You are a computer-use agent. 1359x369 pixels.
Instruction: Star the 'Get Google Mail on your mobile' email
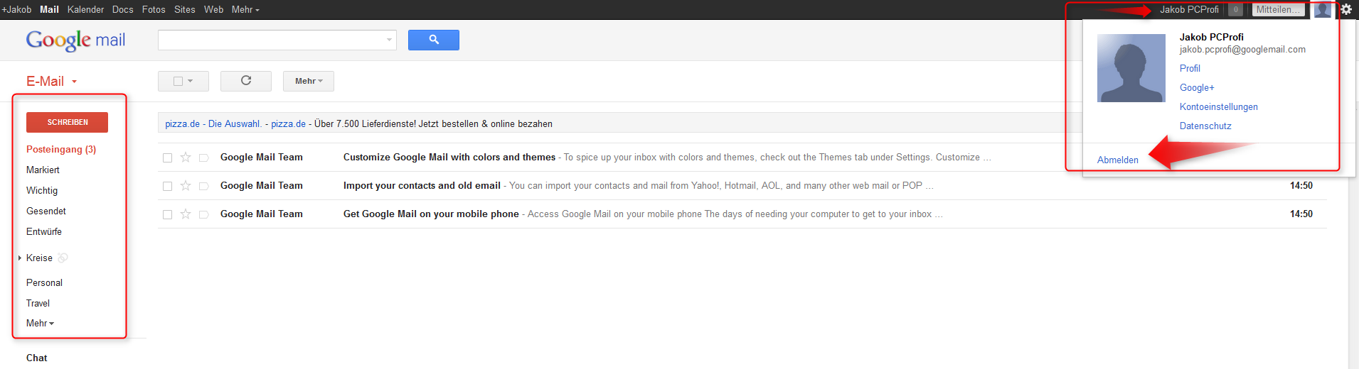[186, 214]
